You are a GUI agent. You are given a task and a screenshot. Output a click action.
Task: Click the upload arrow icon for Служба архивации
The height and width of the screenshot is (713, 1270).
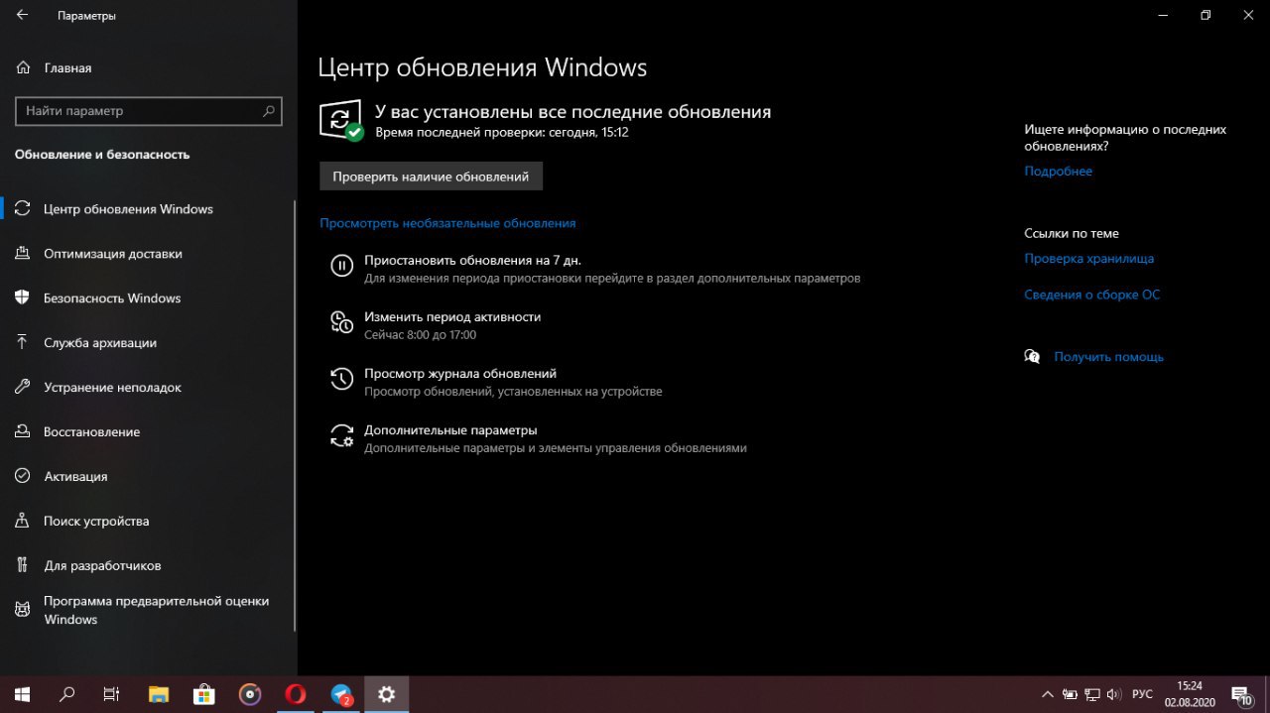(23, 342)
